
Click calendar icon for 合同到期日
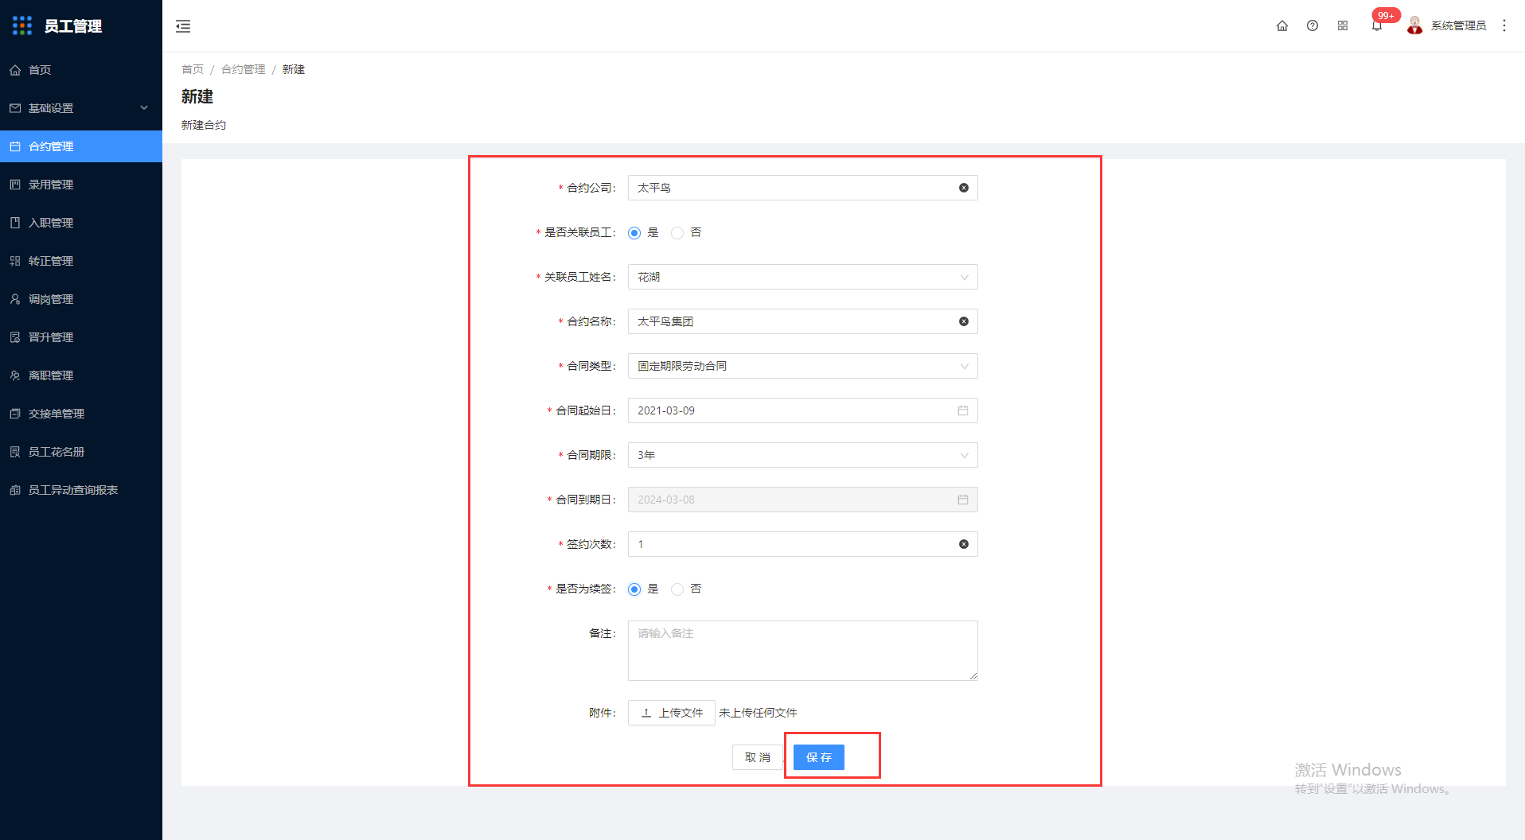963,500
